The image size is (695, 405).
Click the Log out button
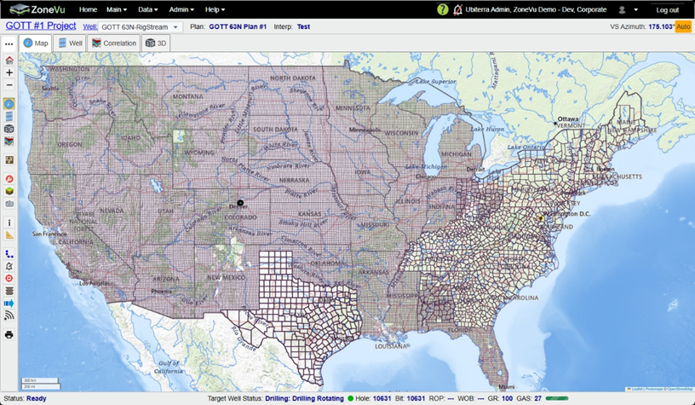point(668,9)
